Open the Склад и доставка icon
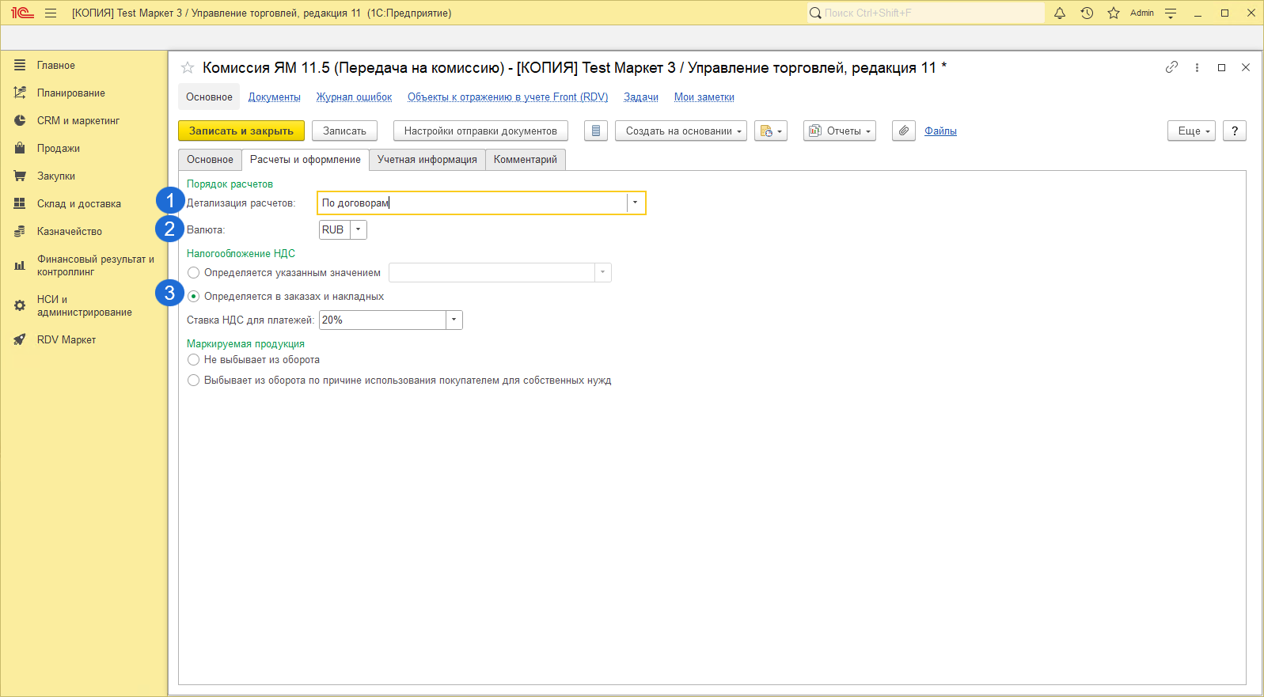The image size is (1264, 697). [20, 204]
